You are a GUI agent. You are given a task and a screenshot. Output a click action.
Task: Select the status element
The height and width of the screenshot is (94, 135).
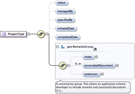click(x=62, y=3)
